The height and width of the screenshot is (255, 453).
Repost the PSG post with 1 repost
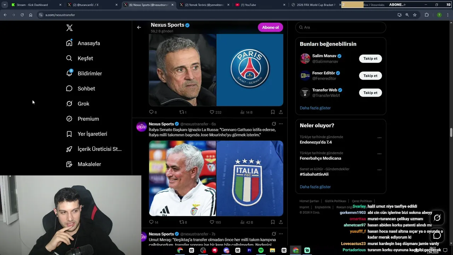pos(183,112)
